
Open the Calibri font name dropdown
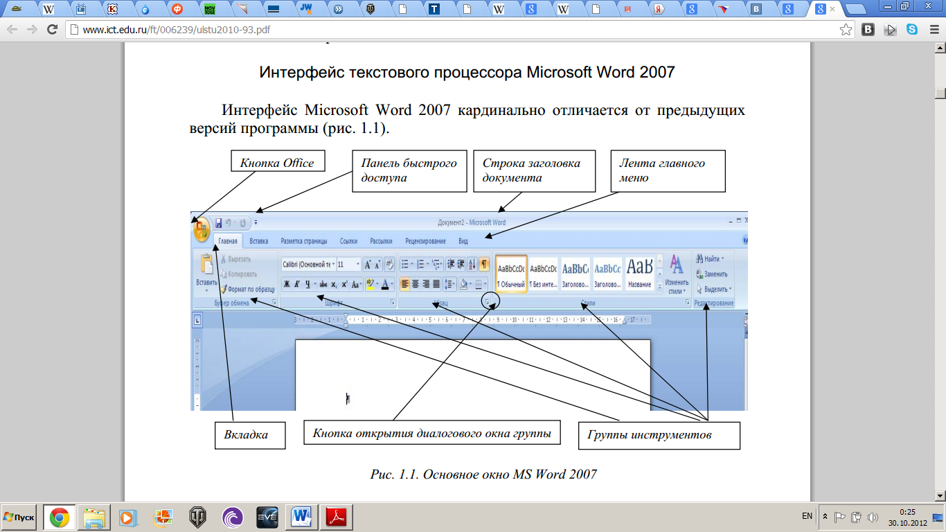coord(333,265)
